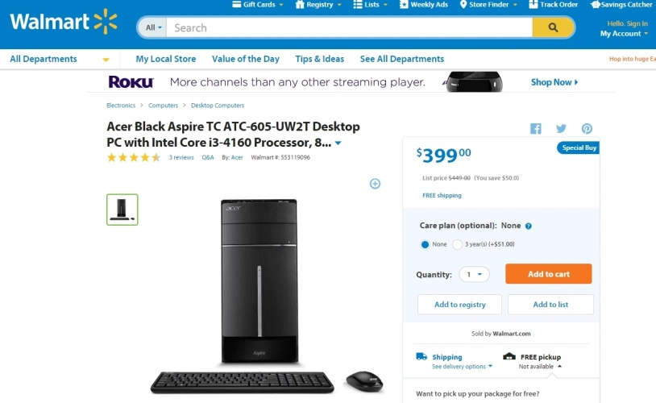Viewport: 656px width, 403px height.
Task: Select the 3 year(s) care plan option
Action: point(458,244)
